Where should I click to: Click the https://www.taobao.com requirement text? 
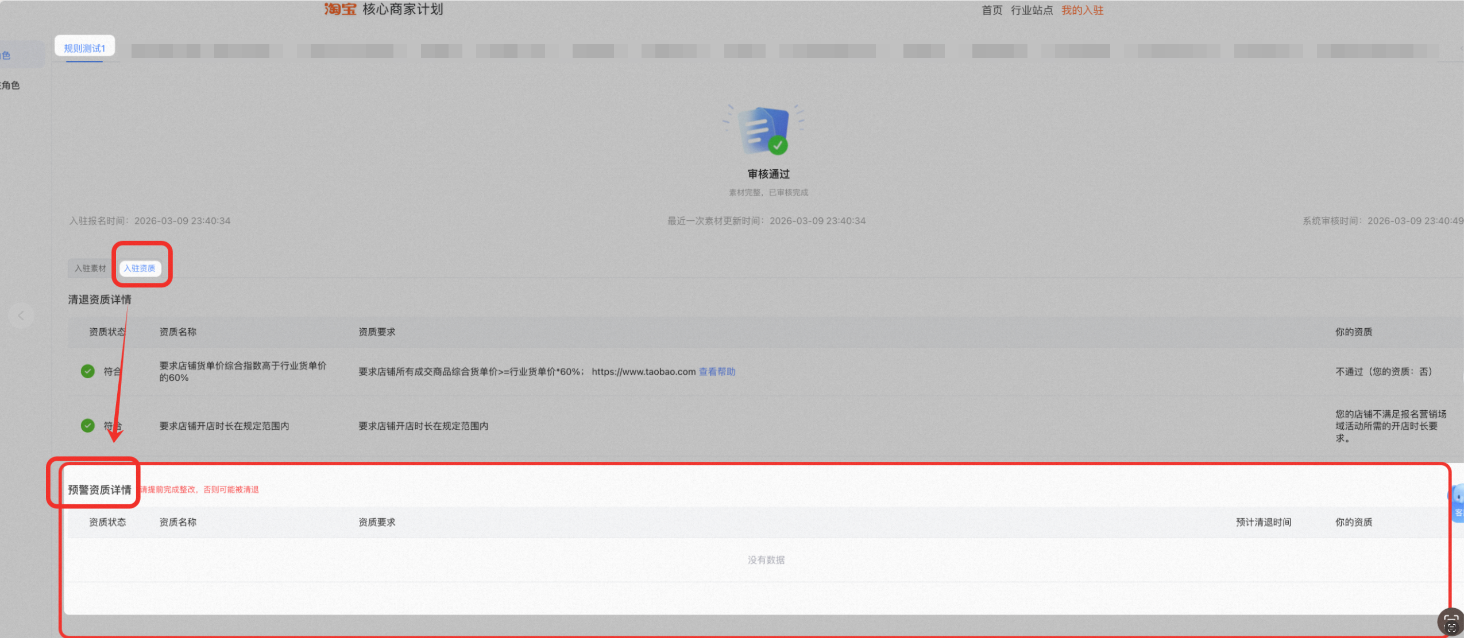click(643, 372)
